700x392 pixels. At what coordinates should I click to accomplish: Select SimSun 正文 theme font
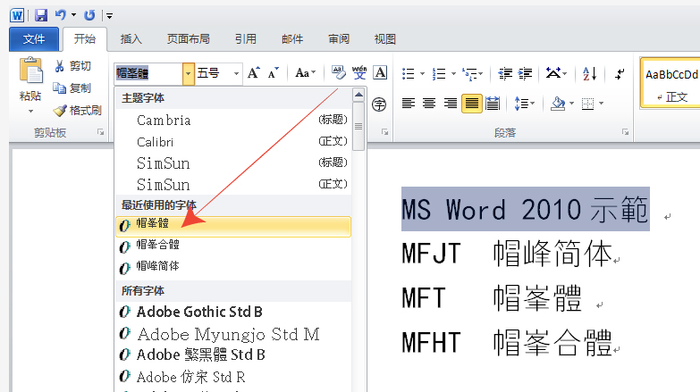pyautogui.click(x=233, y=184)
